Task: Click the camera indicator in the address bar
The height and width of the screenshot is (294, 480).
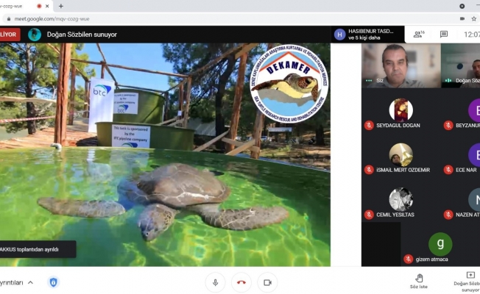Action: [462, 18]
